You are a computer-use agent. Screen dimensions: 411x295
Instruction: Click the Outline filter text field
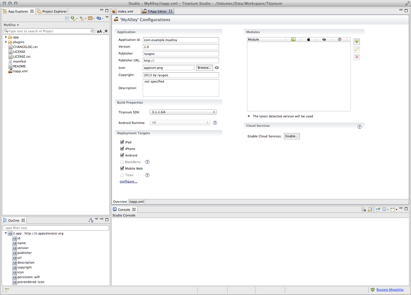(x=56, y=228)
